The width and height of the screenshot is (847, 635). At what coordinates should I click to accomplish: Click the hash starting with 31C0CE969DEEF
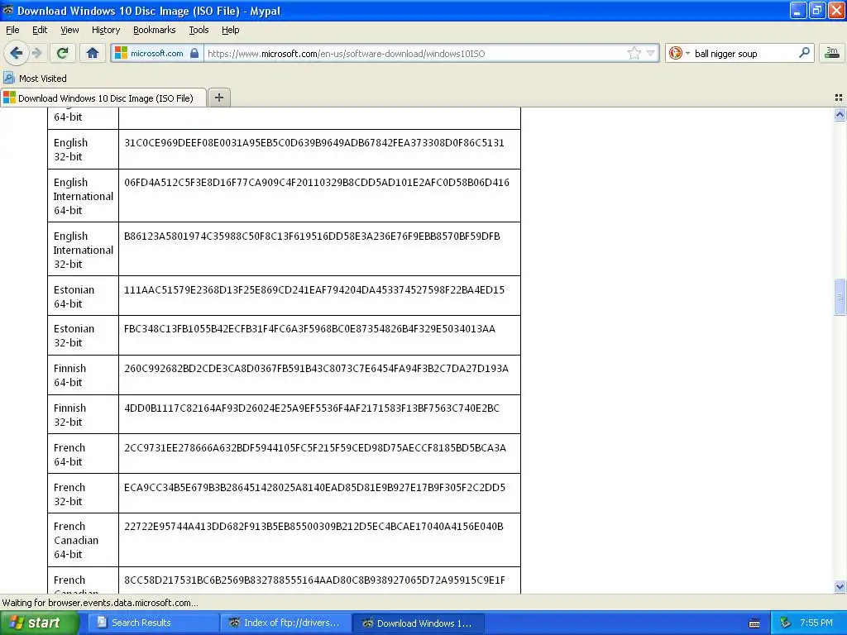click(x=313, y=143)
